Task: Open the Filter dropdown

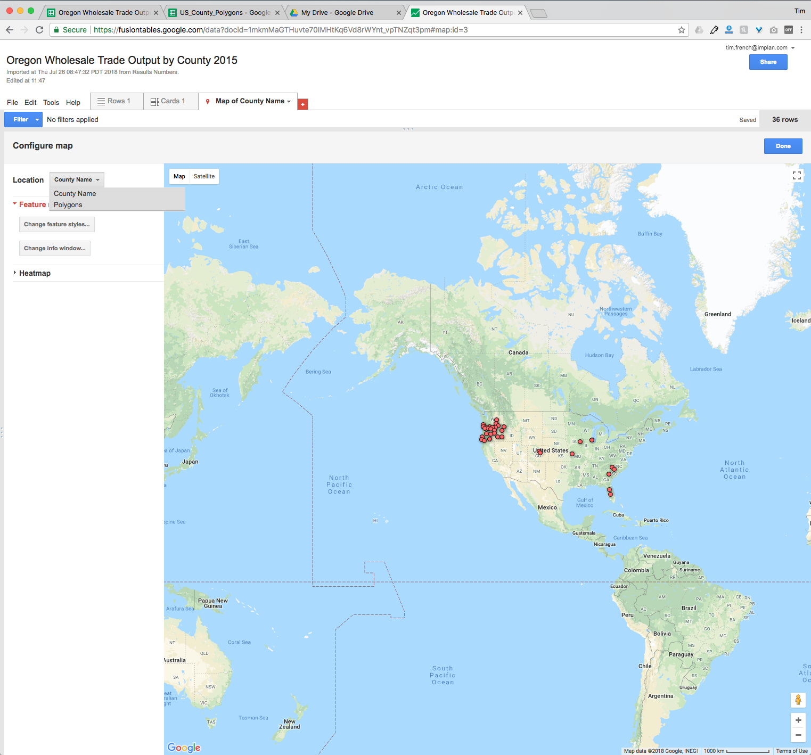Action: coord(23,120)
